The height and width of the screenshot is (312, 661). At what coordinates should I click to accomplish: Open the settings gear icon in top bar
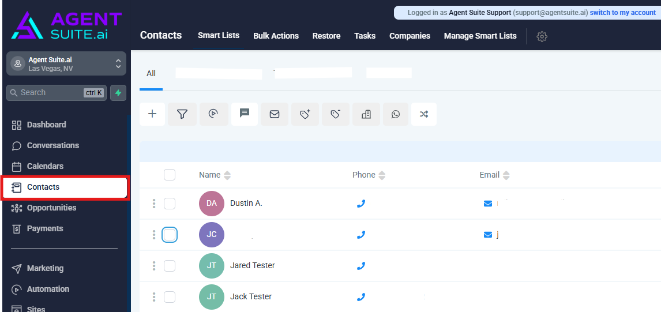pyautogui.click(x=542, y=36)
